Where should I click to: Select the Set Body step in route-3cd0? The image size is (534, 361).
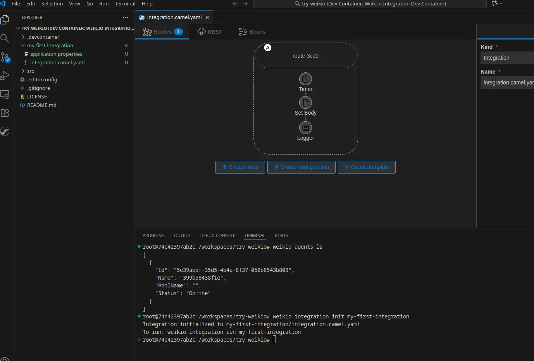305,103
